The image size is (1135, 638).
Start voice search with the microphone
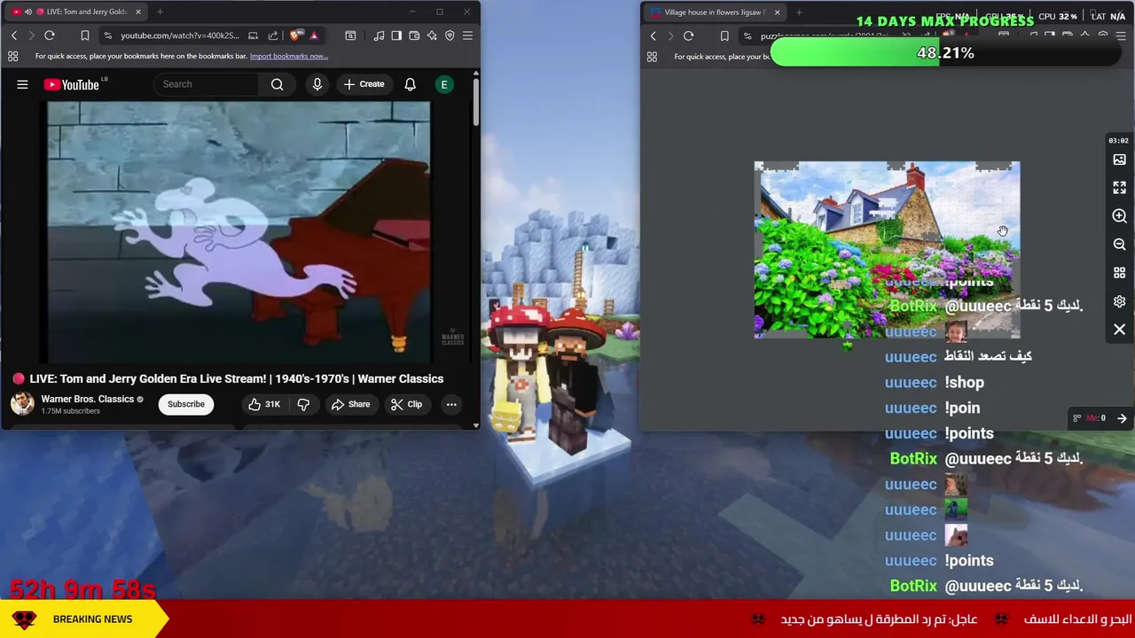tap(317, 84)
